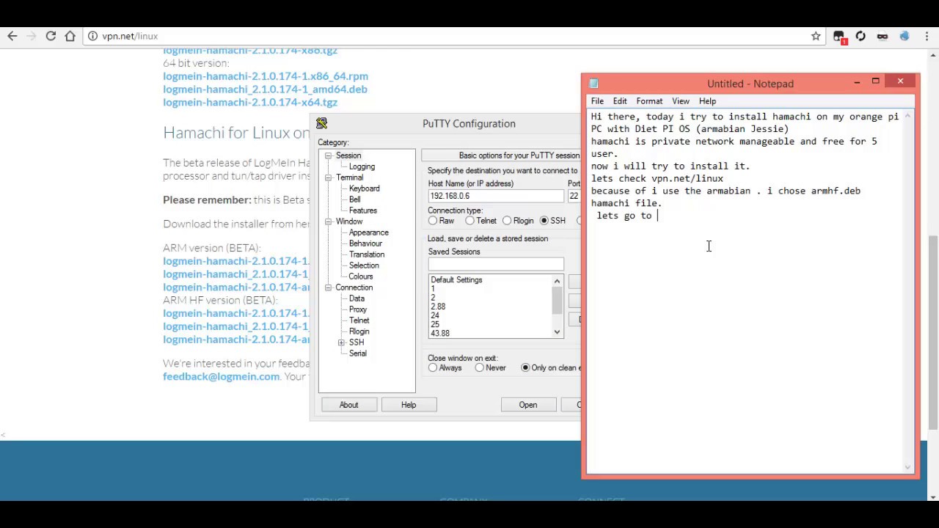The image size is (939, 528).
Task: Download logmein-hamachi x86_64.rpm link
Action: tap(266, 76)
